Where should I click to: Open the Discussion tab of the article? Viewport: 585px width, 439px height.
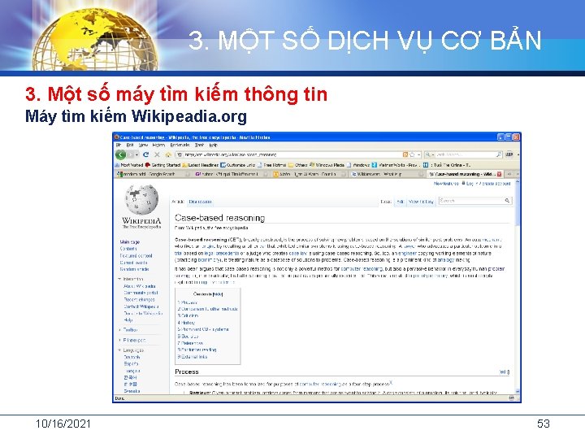pyautogui.click(x=201, y=202)
